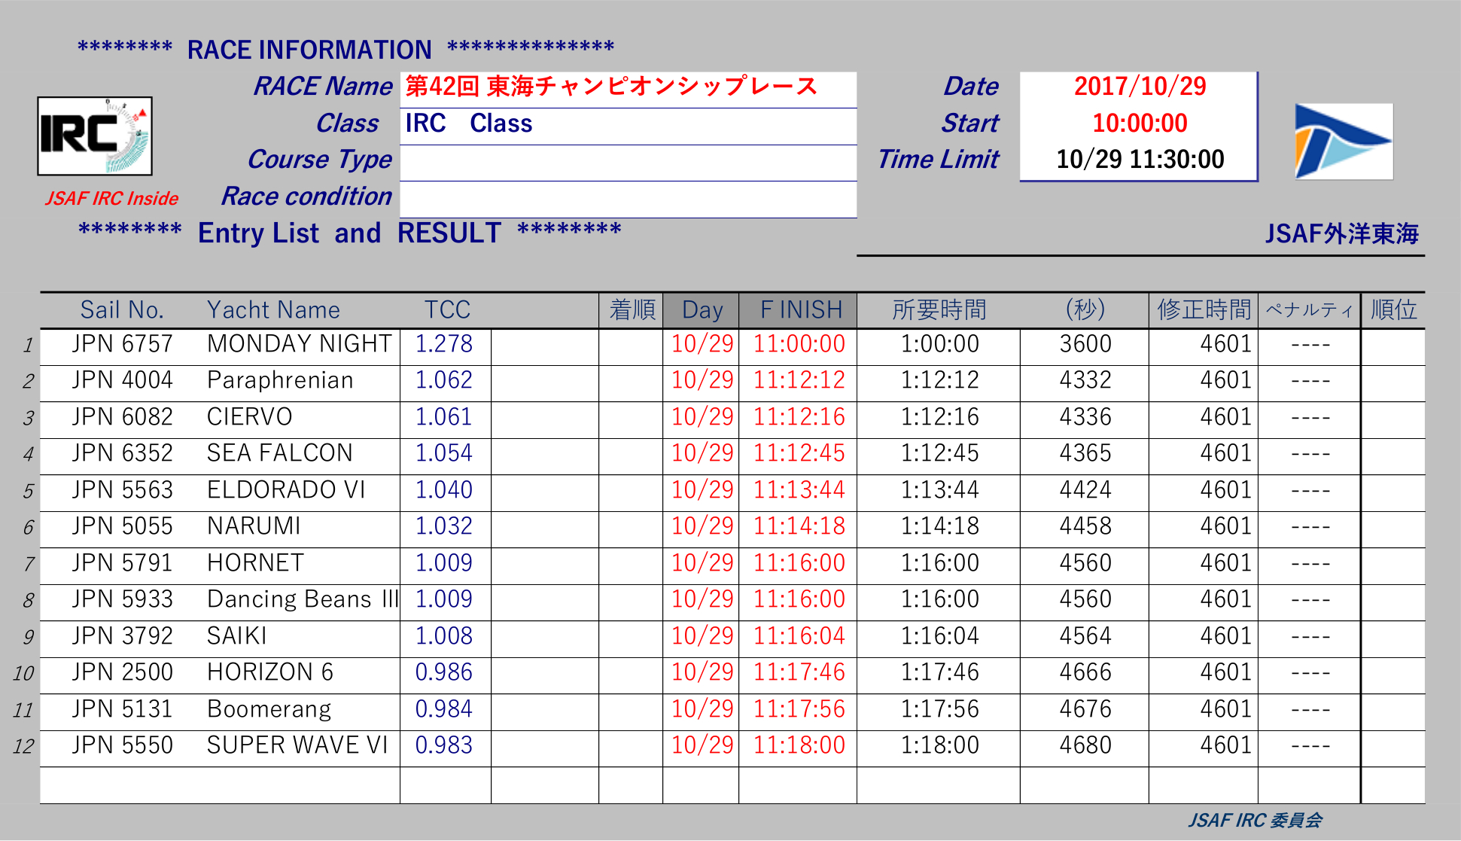This screenshot has height=841, width=1461.
Task: Select yacht name HORIZON 6
Action: pos(270,672)
